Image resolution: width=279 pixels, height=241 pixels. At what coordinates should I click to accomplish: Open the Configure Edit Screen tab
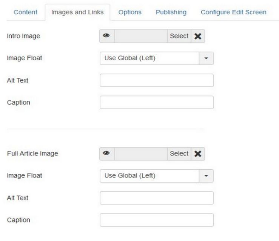(233, 12)
